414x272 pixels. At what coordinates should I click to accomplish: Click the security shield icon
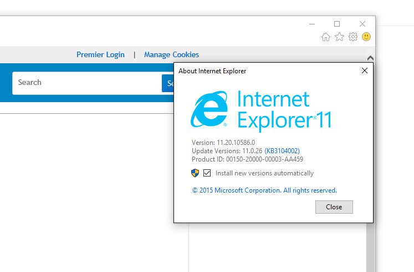(195, 173)
